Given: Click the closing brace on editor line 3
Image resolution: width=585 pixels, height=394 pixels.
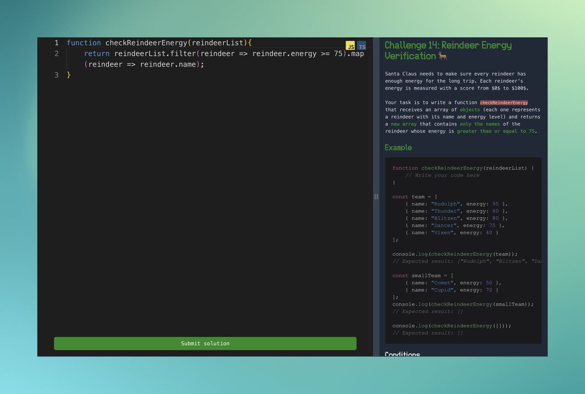Looking at the screenshot, I should pyautogui.click(x=69, y=75).
